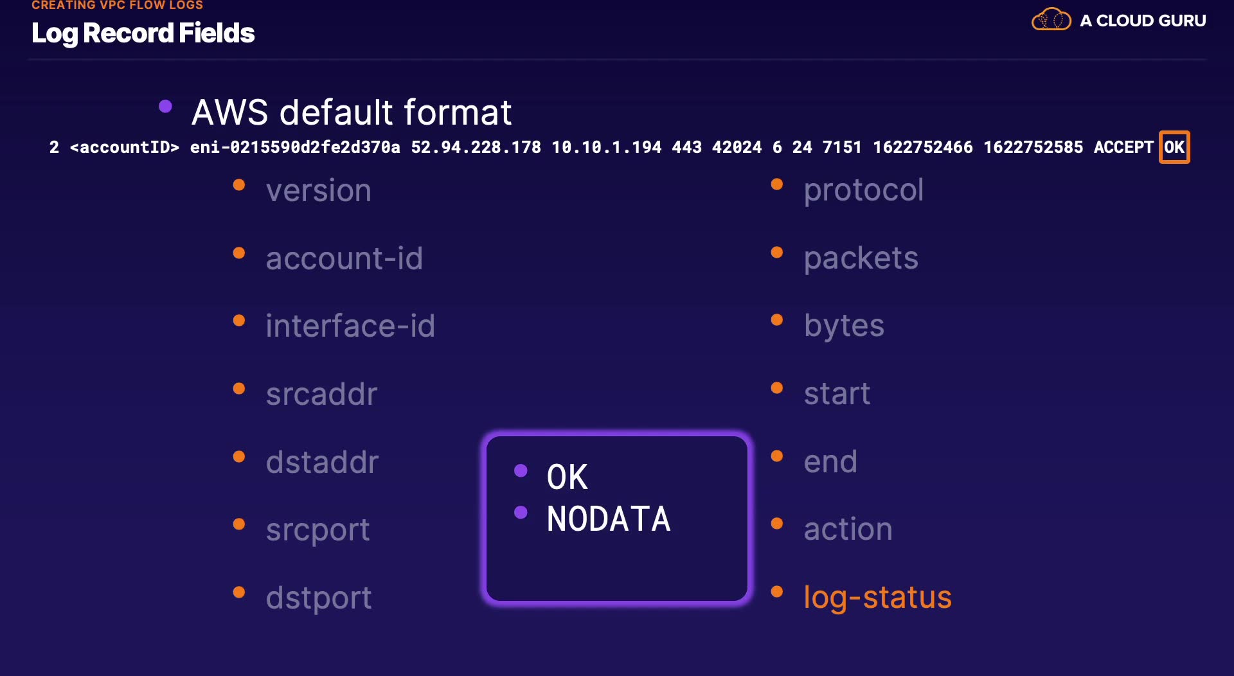Click the A CLOUD GURU brand text
Image resolution: width=1234 pixels, height=676 pixels.
click(1143, 21)
